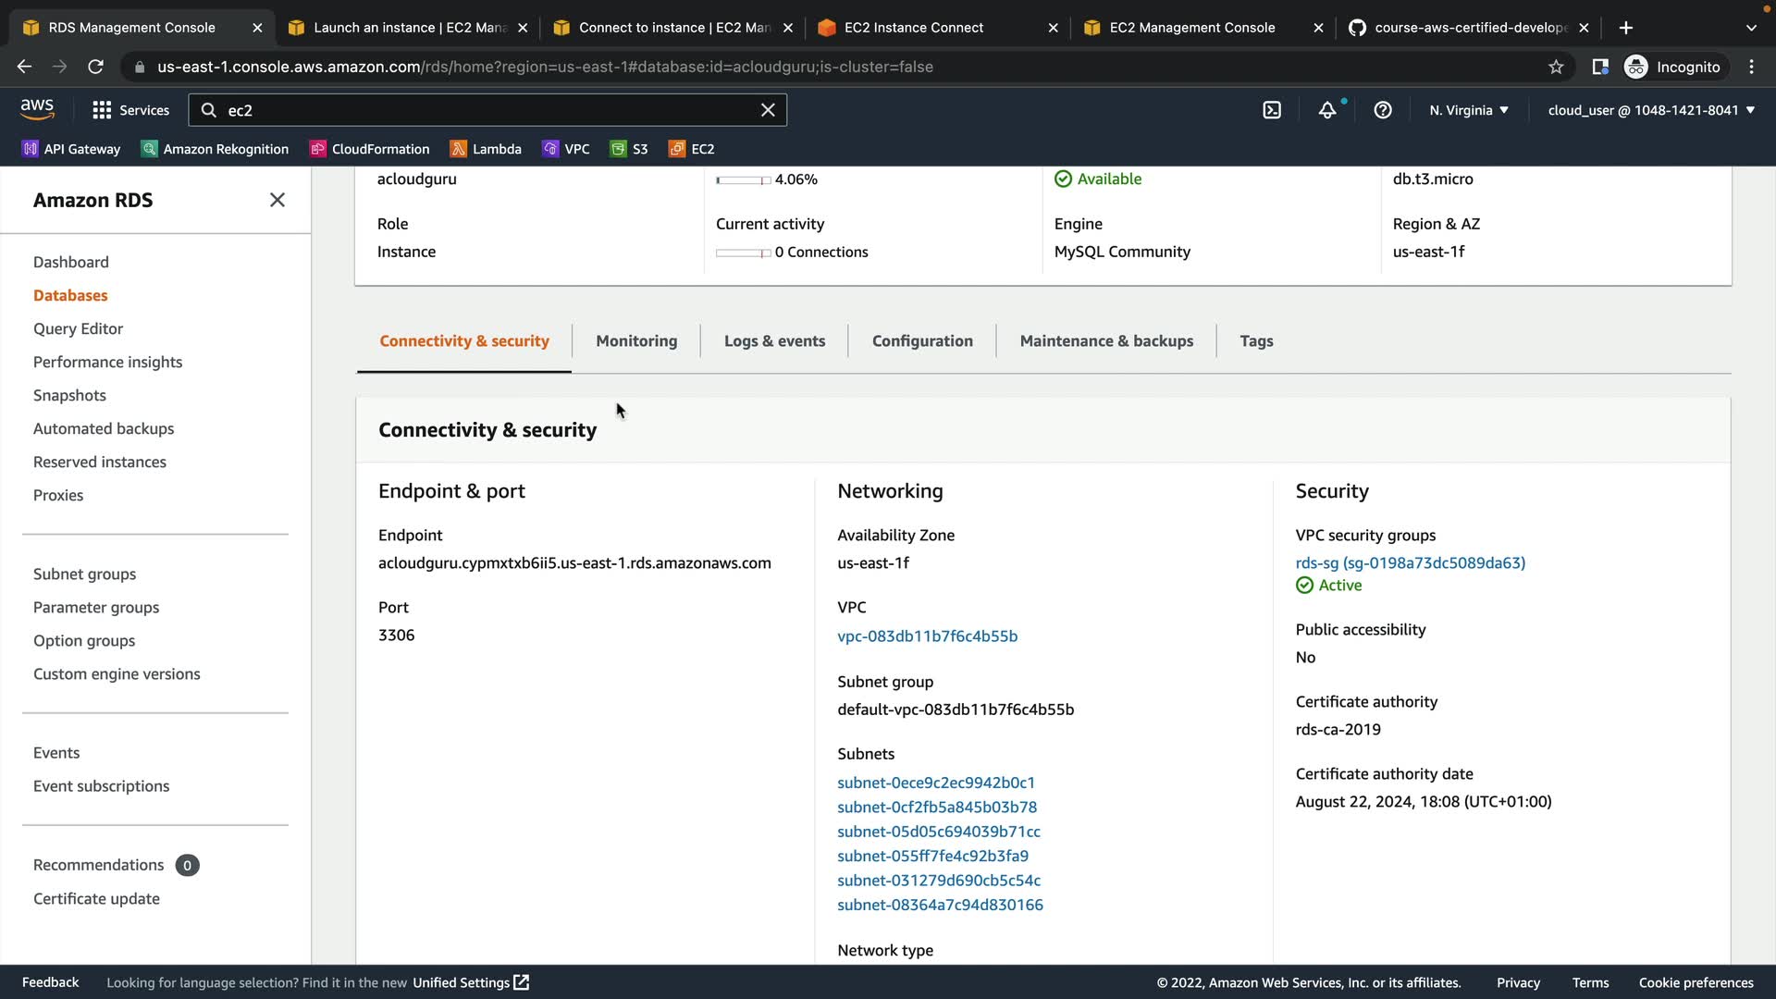Screen dimensions: 1776x999
Task: Open vpc-083db11b7f6c4b55b link
Action: [927, 635]
